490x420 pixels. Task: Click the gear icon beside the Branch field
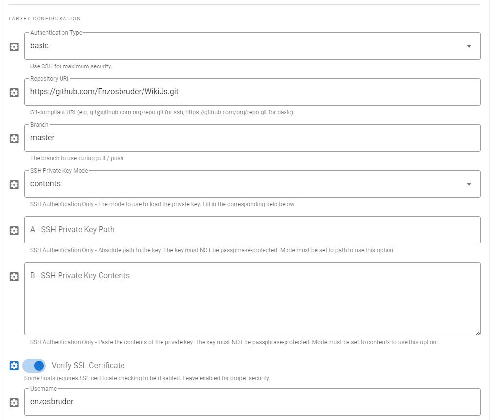click(x=14, y=139)
